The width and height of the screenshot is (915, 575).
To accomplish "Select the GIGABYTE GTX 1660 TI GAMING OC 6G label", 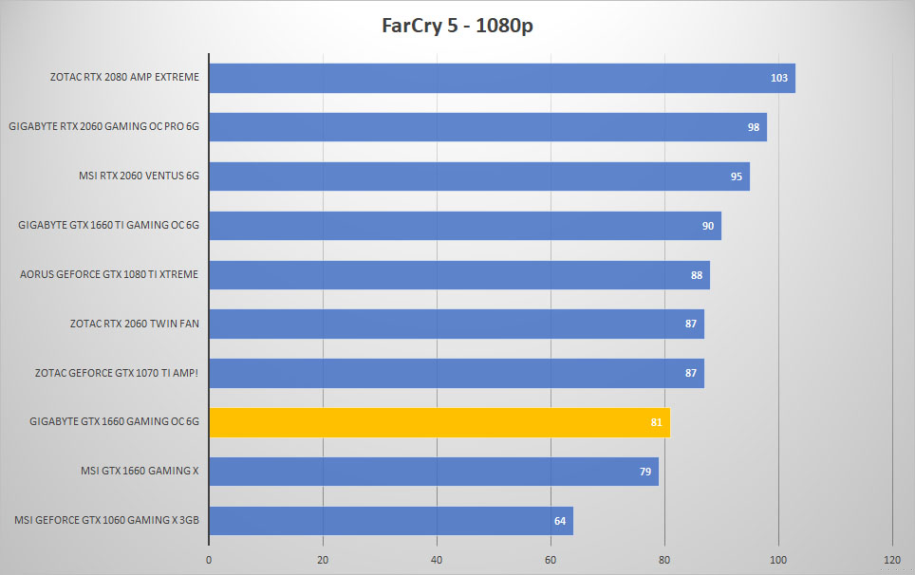I will point(108,225).
